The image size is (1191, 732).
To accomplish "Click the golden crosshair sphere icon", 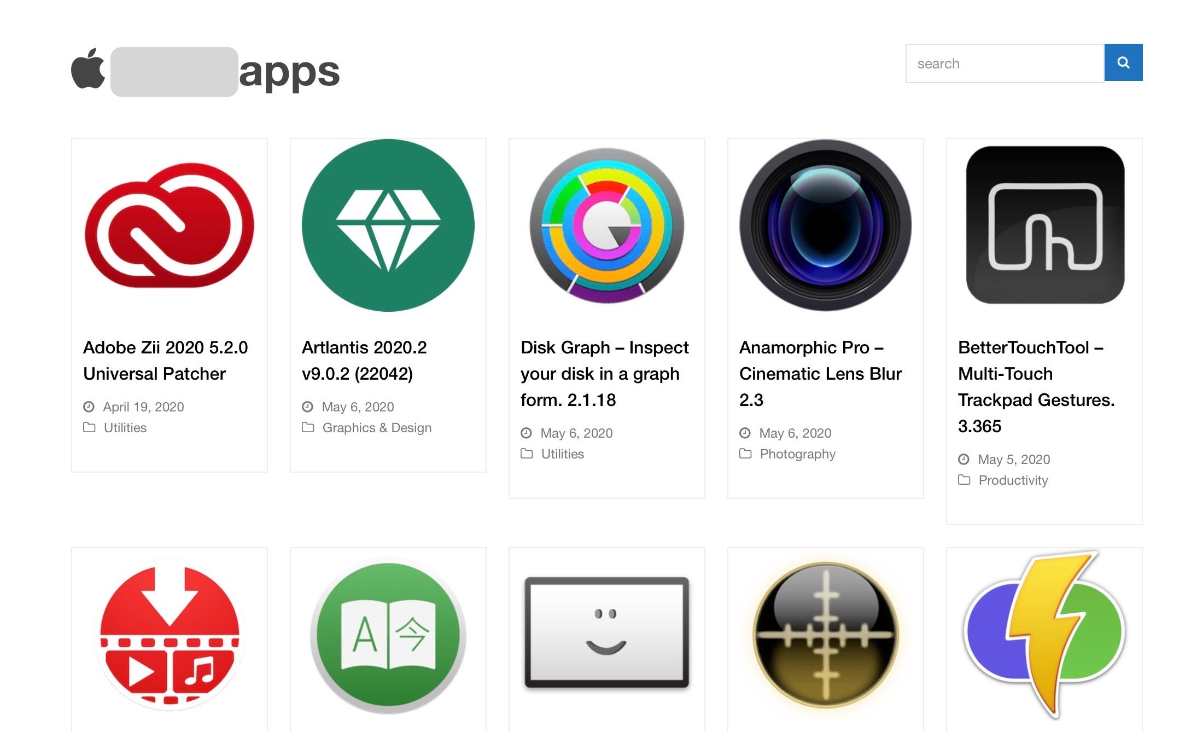I will point(825,635).
